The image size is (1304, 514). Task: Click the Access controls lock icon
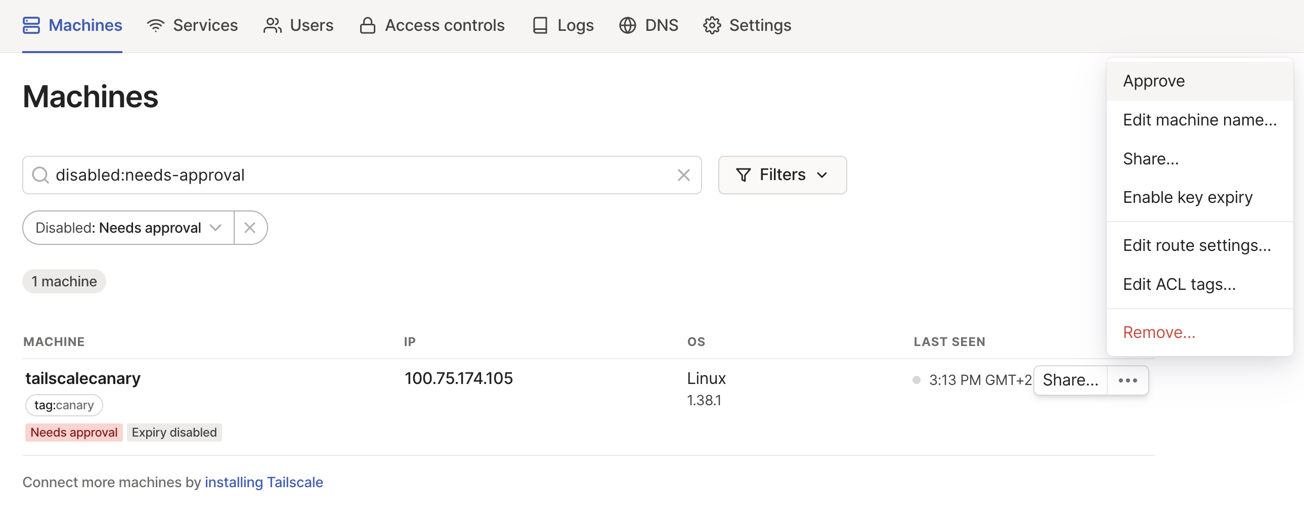pyautogui.click(x=368, y=25)
